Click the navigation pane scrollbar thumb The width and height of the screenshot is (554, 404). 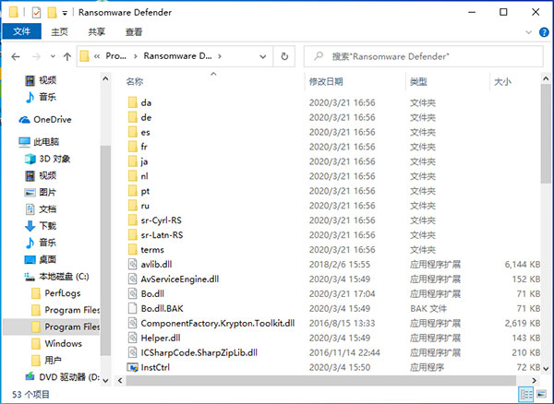coord(105,251)
